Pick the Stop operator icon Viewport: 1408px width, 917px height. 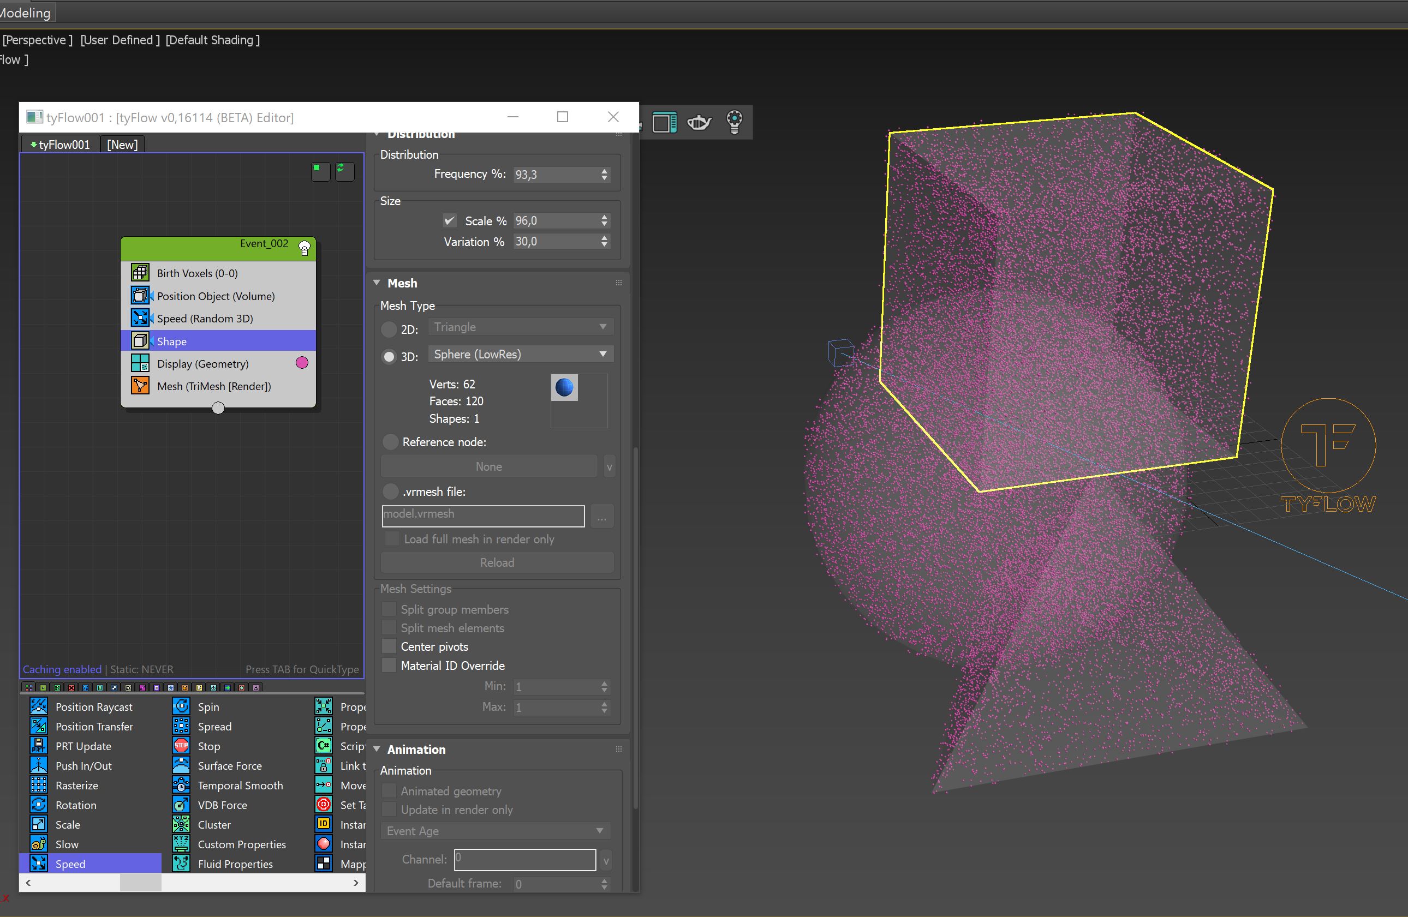click(181, 745)
